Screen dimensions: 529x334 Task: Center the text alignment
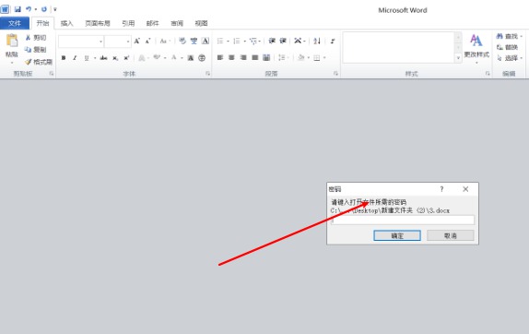(231, 58)
